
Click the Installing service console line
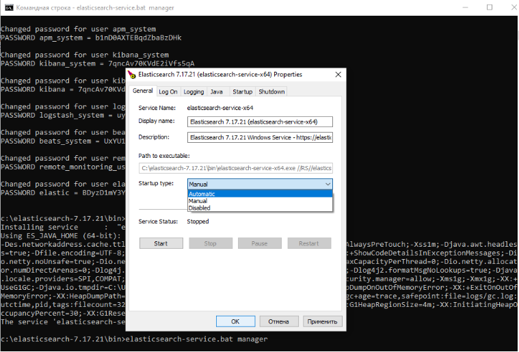[63, 228]
